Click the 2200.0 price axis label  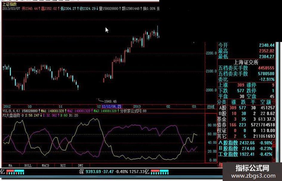[211, 53]
